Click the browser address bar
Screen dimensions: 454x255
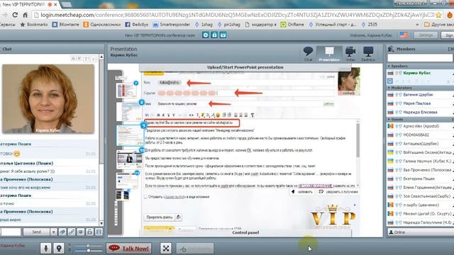coord(233,15)
